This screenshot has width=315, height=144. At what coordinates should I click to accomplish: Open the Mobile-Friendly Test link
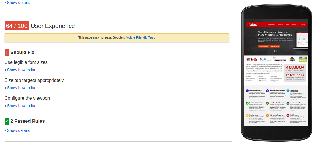140,37
